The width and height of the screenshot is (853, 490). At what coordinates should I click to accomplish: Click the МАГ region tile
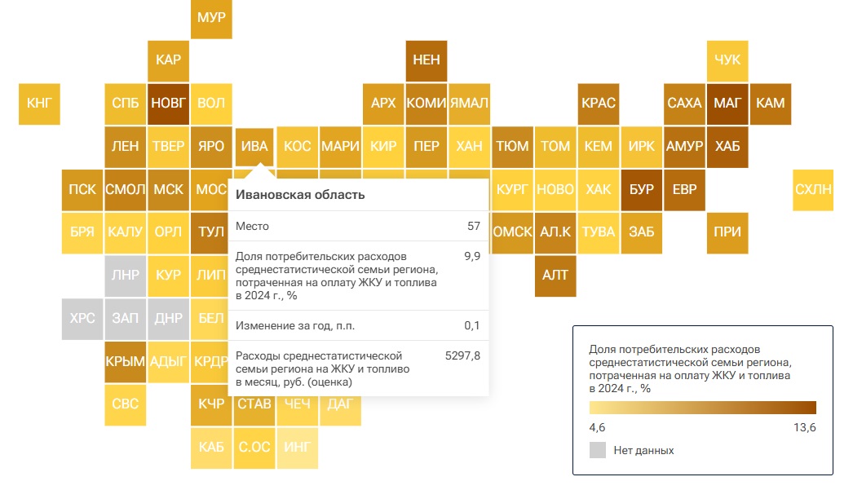coord(727,104)
